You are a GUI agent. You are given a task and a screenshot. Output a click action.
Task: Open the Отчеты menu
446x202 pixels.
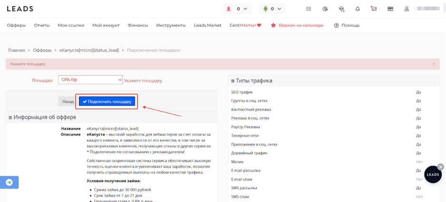coord(42,25)
